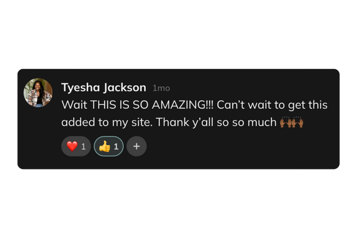The height and width of the screenshot is (238, 357).
Task: Click the phrase Thank y'all in message
Action: click(184, 123)
